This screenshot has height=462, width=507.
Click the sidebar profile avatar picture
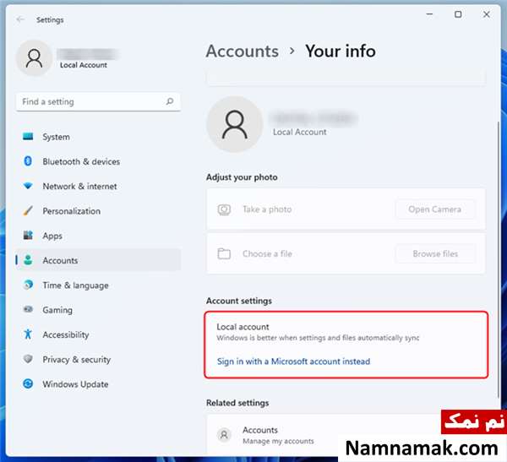pos(34,58)
